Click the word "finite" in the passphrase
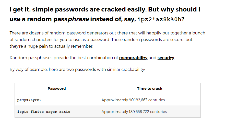Viewport: 226px width, 126px height. point(37,112)
